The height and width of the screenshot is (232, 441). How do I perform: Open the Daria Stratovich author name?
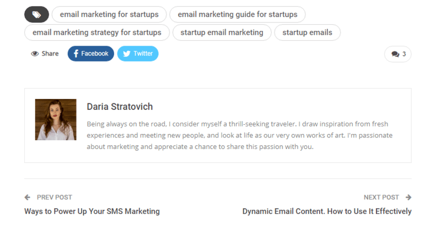pyautogui.click(x=120, y=107)
